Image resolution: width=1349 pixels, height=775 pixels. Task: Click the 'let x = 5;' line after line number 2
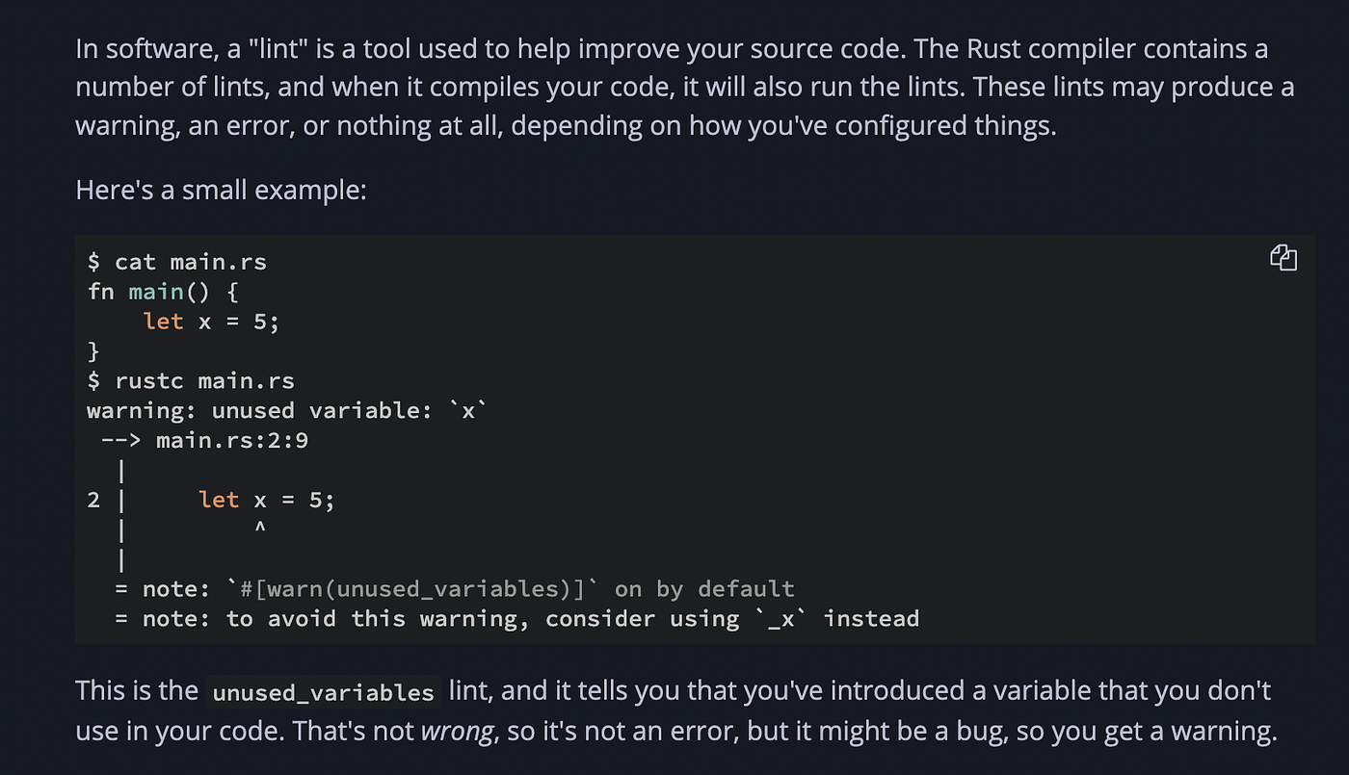[267, 500]
